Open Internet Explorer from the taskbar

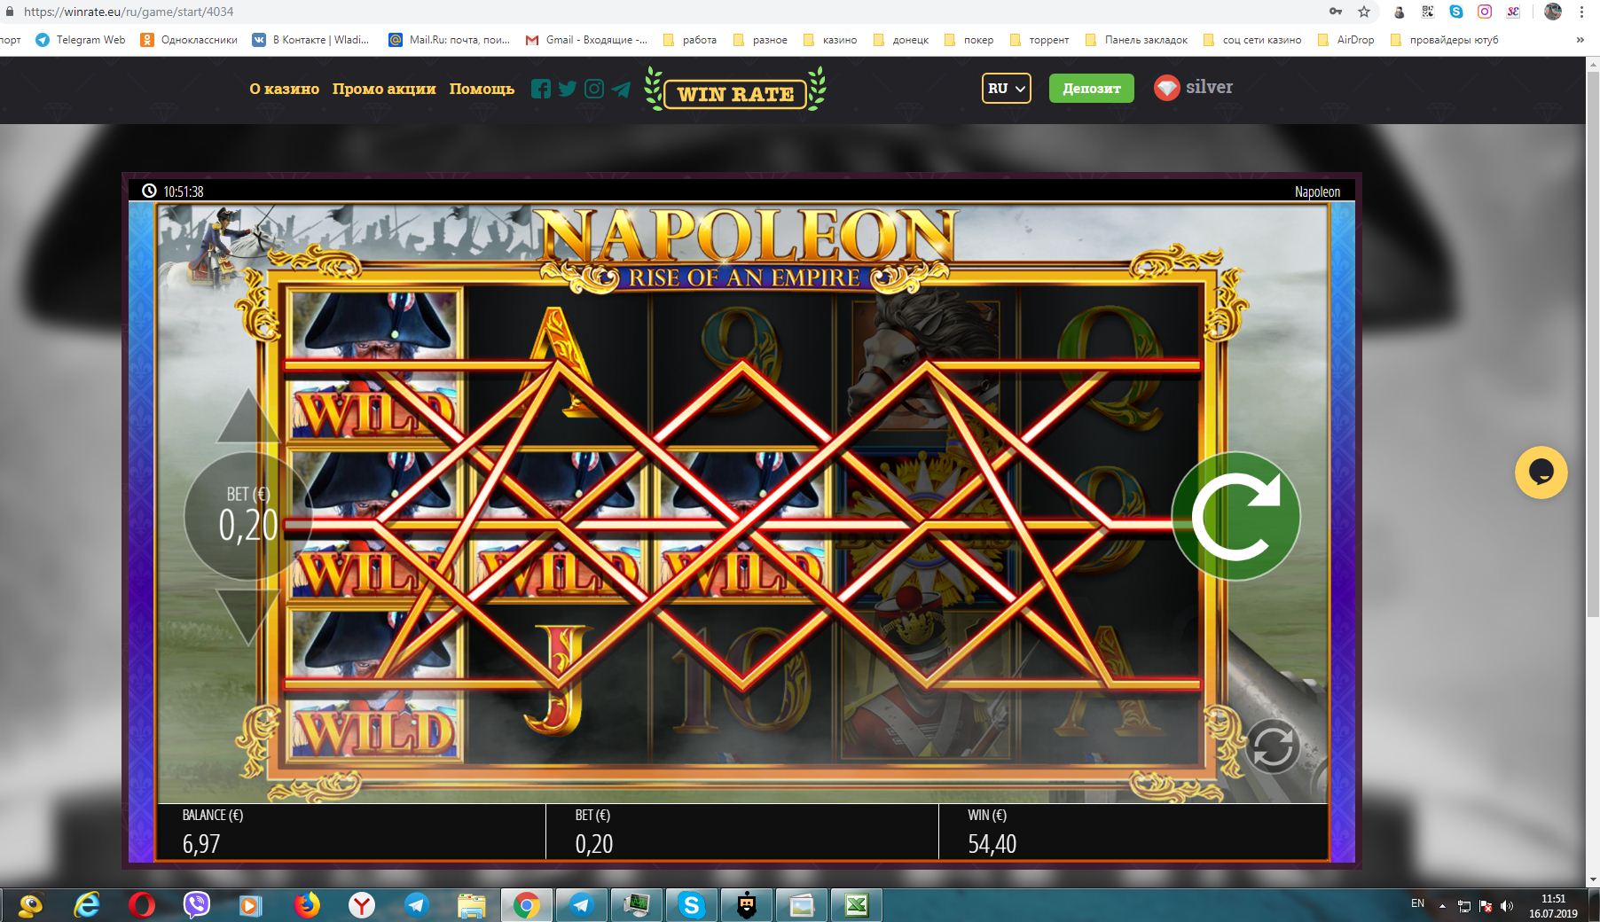point(86,905)
